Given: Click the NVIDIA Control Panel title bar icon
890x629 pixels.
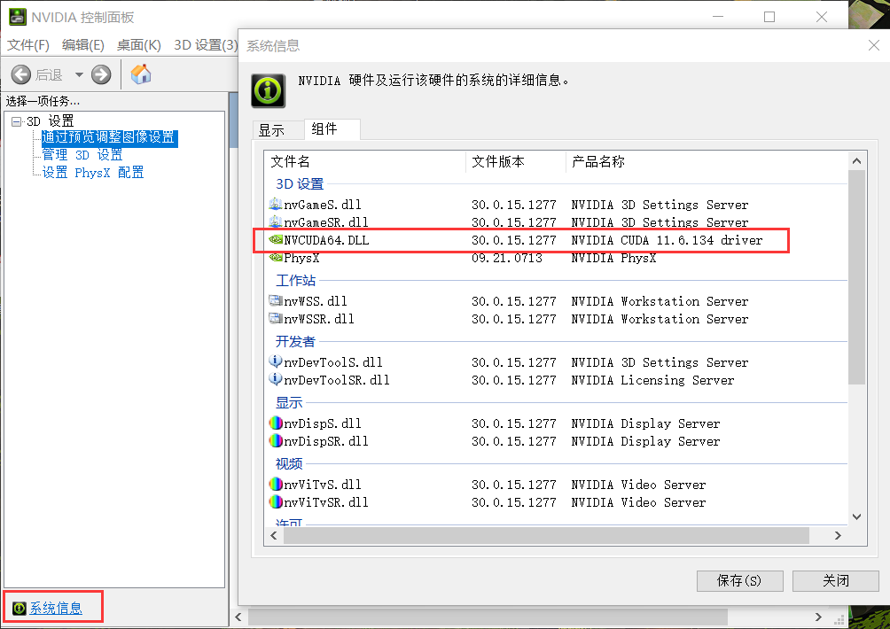Looking at the screenshot, I should pyautogui.click(x=18, y=17).
